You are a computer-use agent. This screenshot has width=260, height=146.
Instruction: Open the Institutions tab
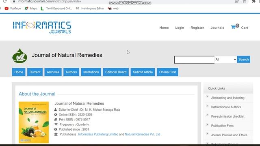click(91, 72)
